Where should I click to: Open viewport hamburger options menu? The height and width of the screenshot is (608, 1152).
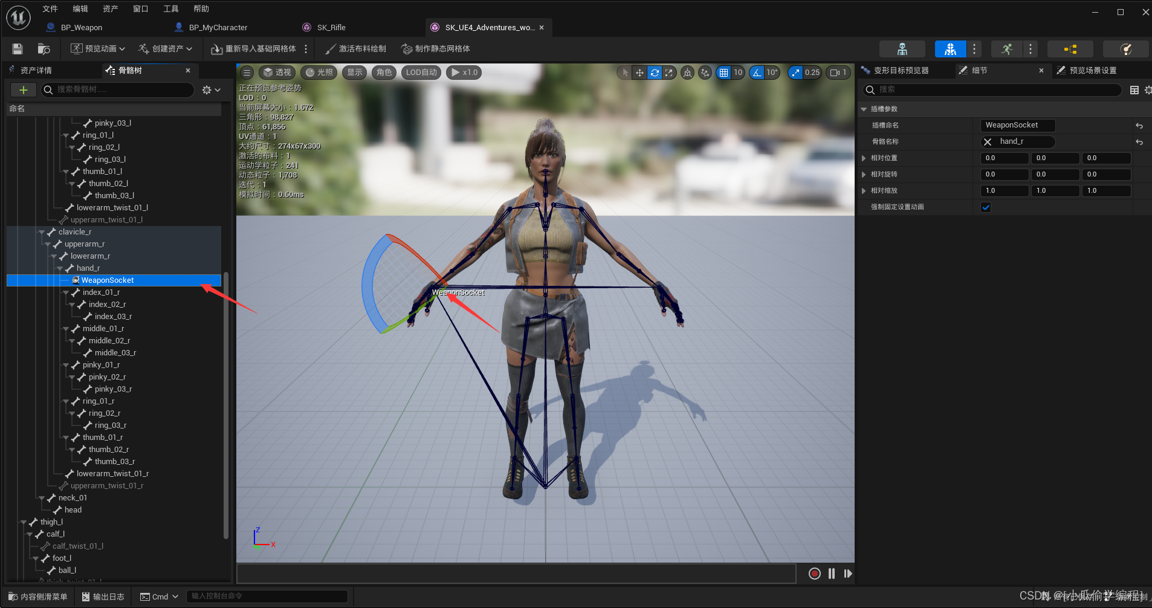pyautogui.click(x=247, y=73)
